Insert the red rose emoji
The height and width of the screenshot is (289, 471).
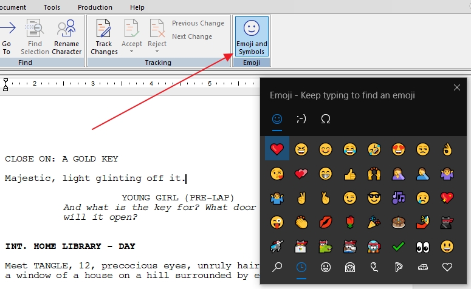point(350,222)
